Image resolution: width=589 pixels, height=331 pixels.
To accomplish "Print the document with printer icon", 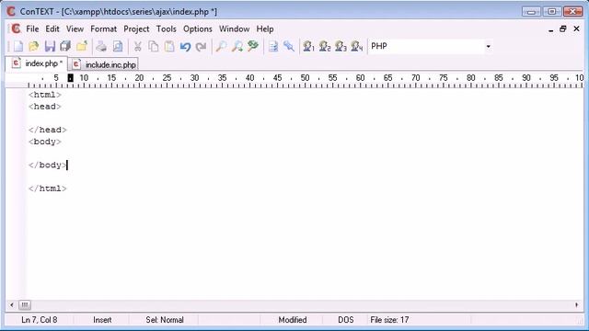I will 101,47.
